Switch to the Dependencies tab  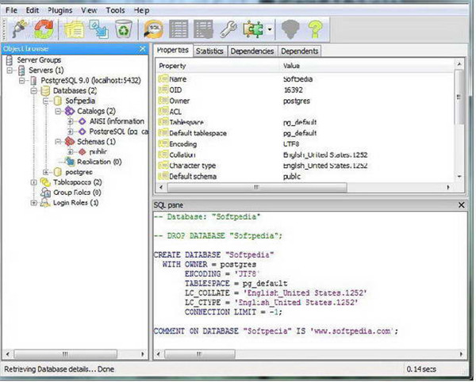251,51
